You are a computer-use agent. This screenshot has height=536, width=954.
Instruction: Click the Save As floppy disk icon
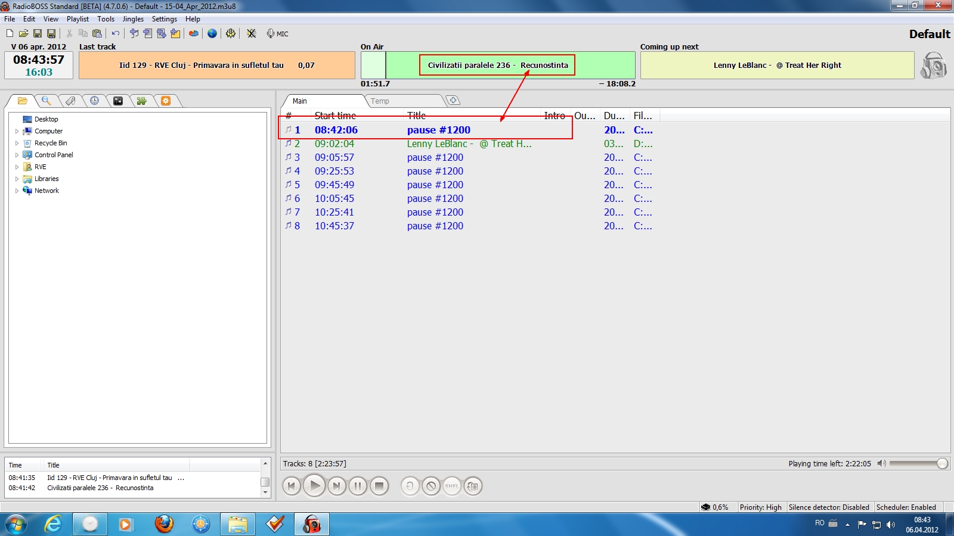51,33
